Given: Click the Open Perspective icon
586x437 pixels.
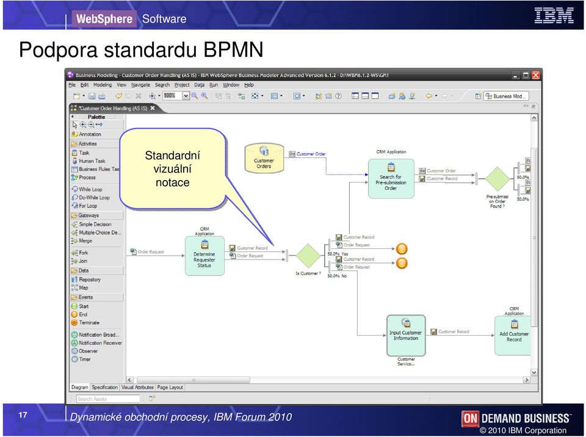Looking at the screenshot, I should pos(478,96).
